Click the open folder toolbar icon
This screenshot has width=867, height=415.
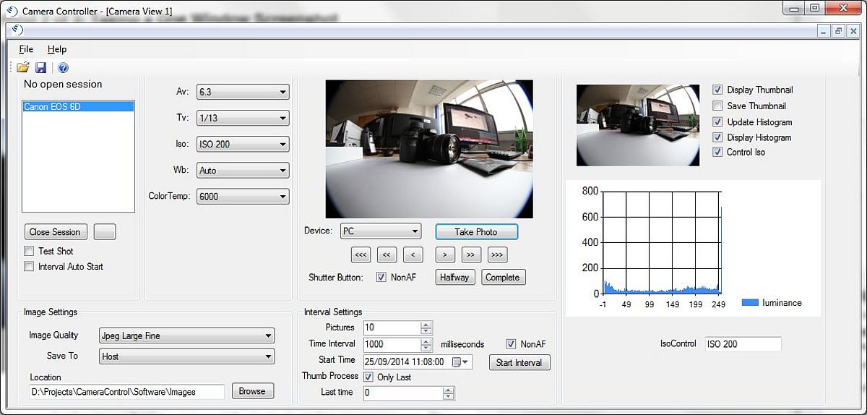tap(23, 68)
